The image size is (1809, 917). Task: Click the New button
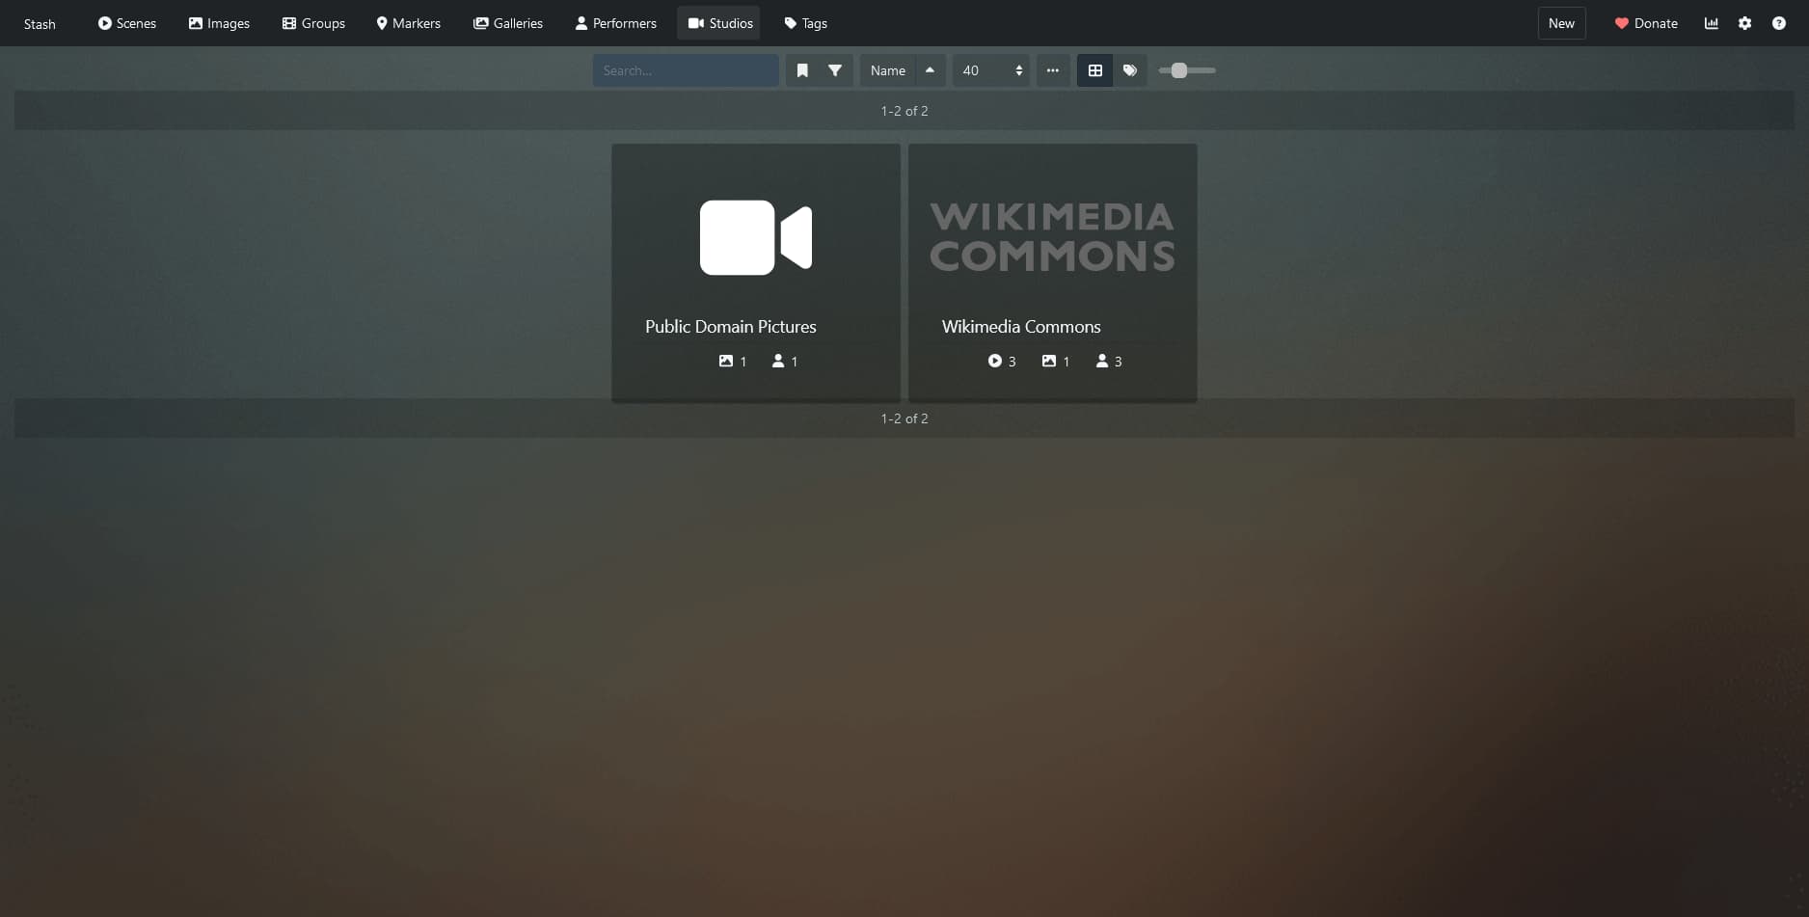(x=1561, y=23)
